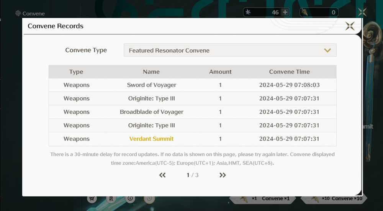Go to the previous records page

pyautogui.click(x=162, y=175)
